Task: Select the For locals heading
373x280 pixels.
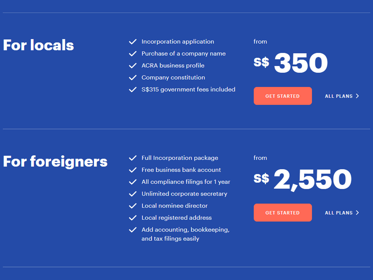Action: coord(38,45)
